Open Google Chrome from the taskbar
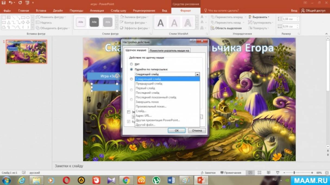This screenshot has width=330, height=185. click(x=126, y=180)
